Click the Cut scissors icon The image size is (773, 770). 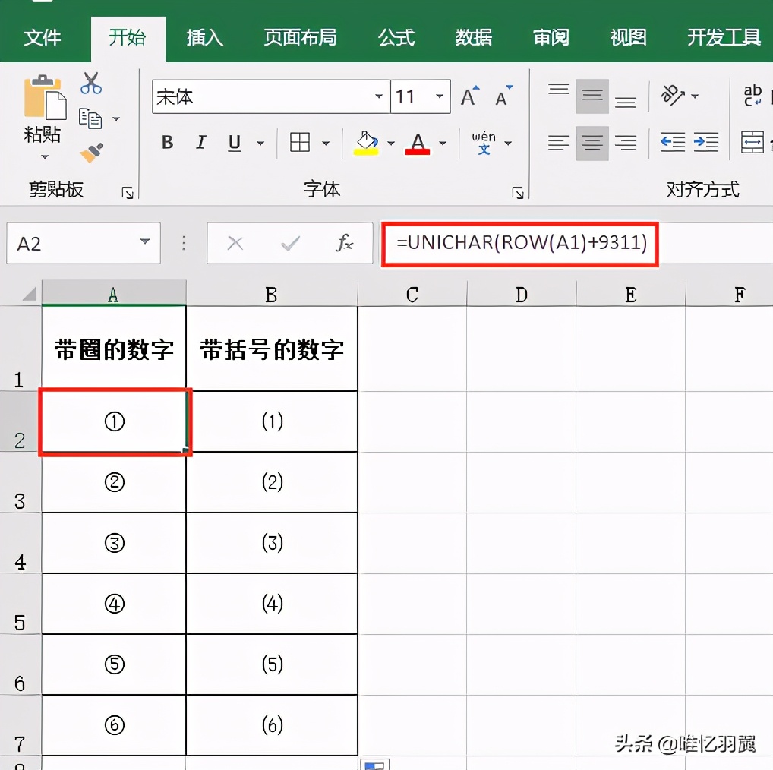(91, 84)
